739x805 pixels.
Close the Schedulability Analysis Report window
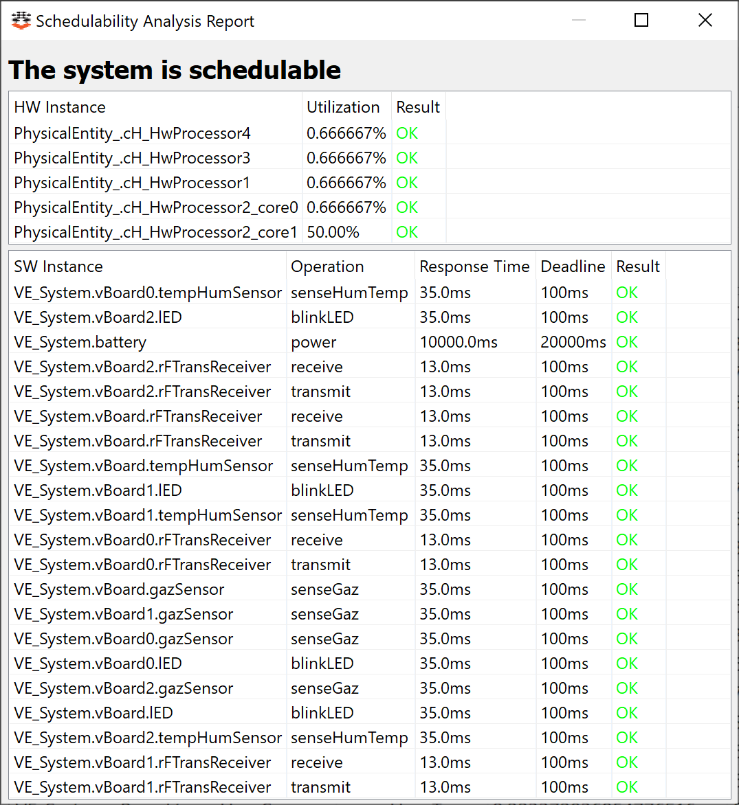pos(705,20)
